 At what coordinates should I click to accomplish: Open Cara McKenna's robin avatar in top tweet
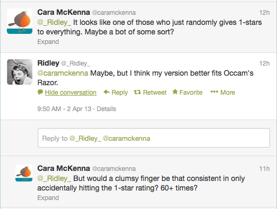[x=20, y=21]
